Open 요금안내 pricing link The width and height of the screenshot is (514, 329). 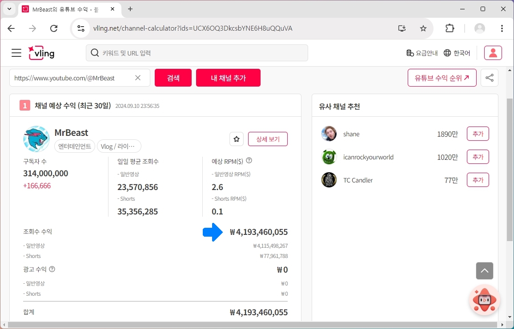point(422,53)
